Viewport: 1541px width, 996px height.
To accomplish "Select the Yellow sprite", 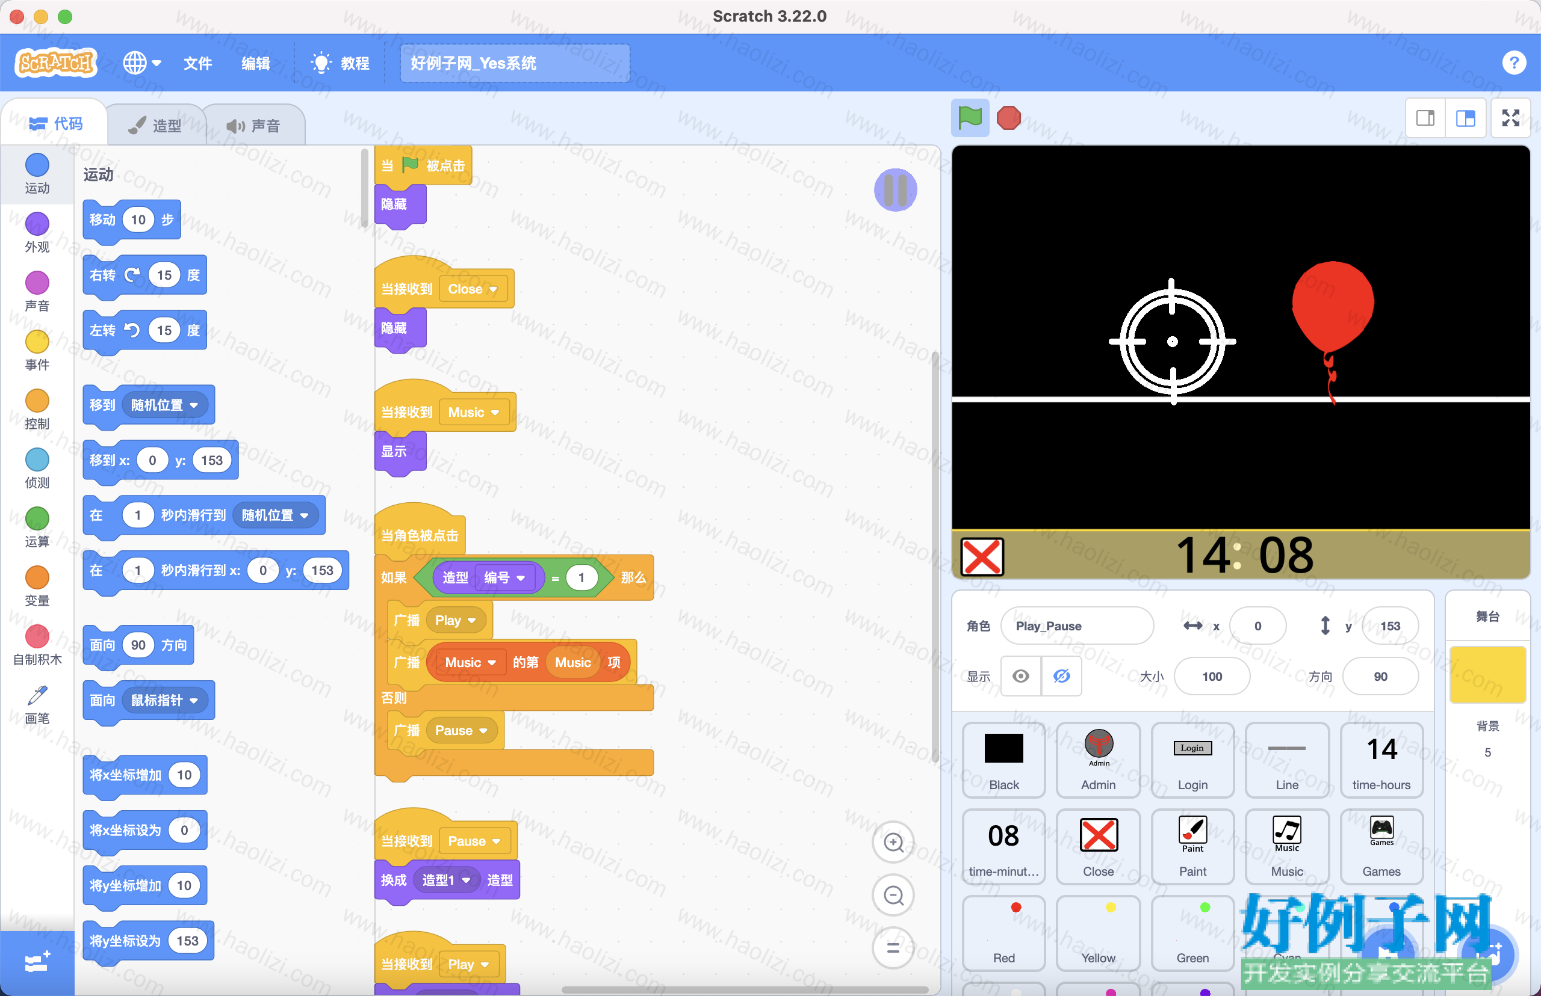I will [1099, 933].
